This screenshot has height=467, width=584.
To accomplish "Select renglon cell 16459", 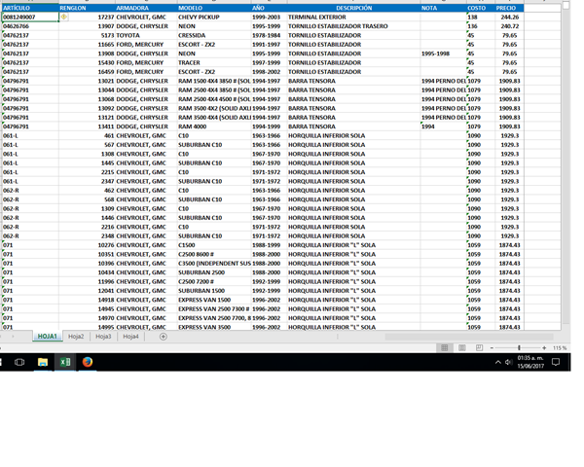I will coord(87,72).
